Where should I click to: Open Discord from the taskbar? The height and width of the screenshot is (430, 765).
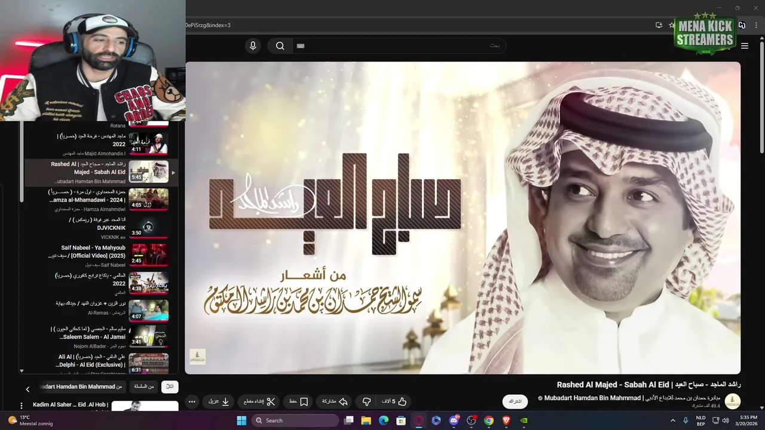(454, 420)
